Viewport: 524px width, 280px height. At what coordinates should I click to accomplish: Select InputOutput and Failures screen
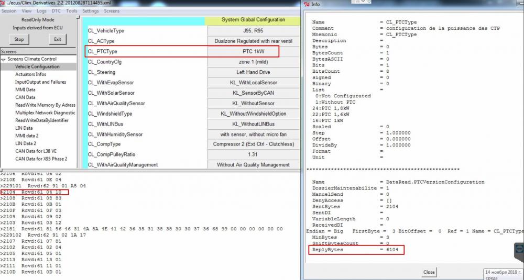click(x=41, y=82)
